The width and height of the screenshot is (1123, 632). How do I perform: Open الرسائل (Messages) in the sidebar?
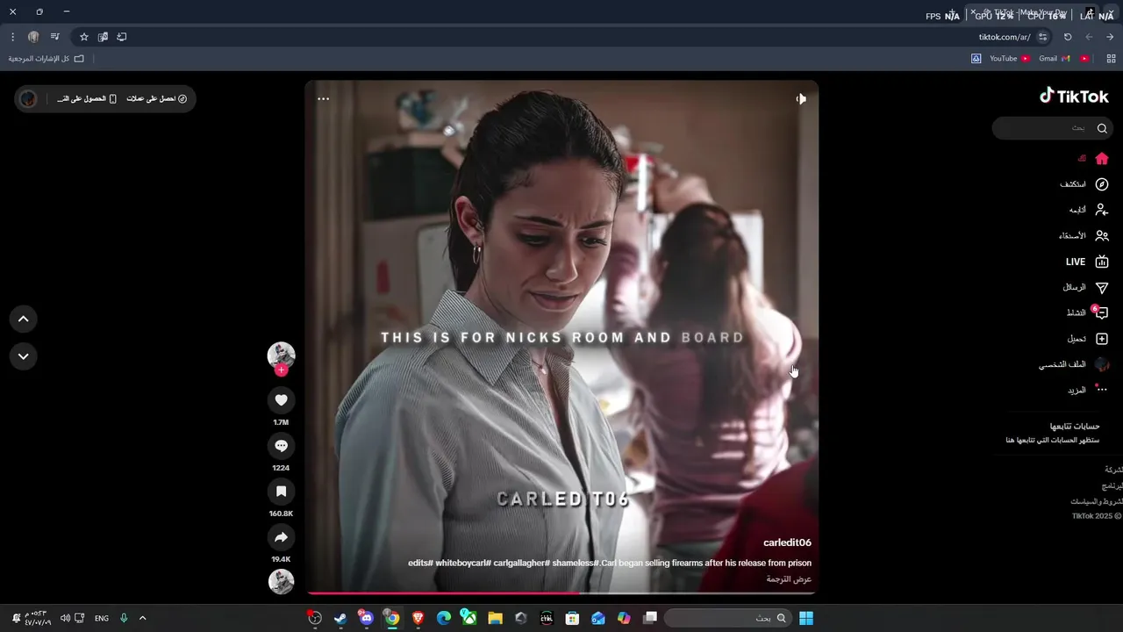coord(1086,287)
